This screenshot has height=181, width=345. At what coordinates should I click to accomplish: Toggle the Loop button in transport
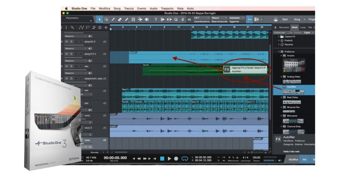[x=185, y=158]
